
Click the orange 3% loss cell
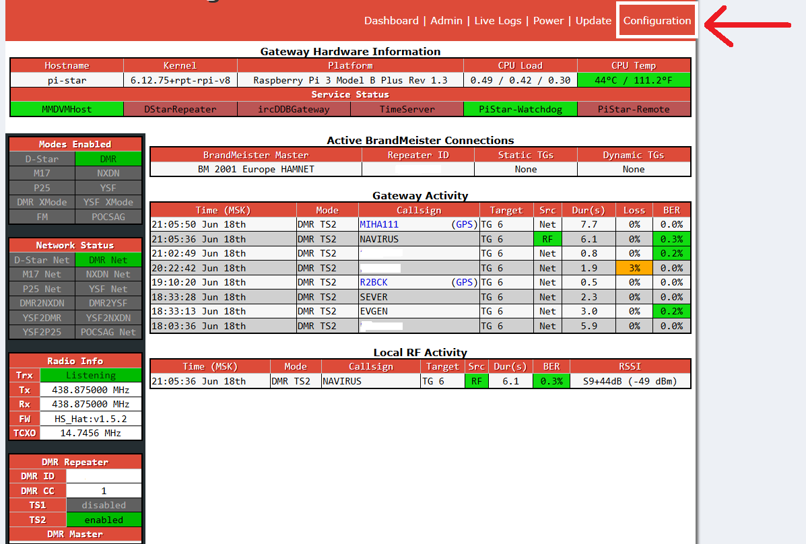[x=634, y=268]
